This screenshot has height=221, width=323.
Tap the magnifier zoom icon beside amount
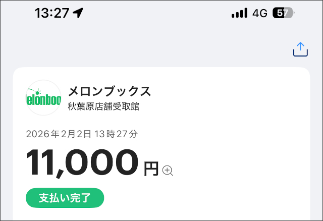pyautogui.click(x=168, y=171)
